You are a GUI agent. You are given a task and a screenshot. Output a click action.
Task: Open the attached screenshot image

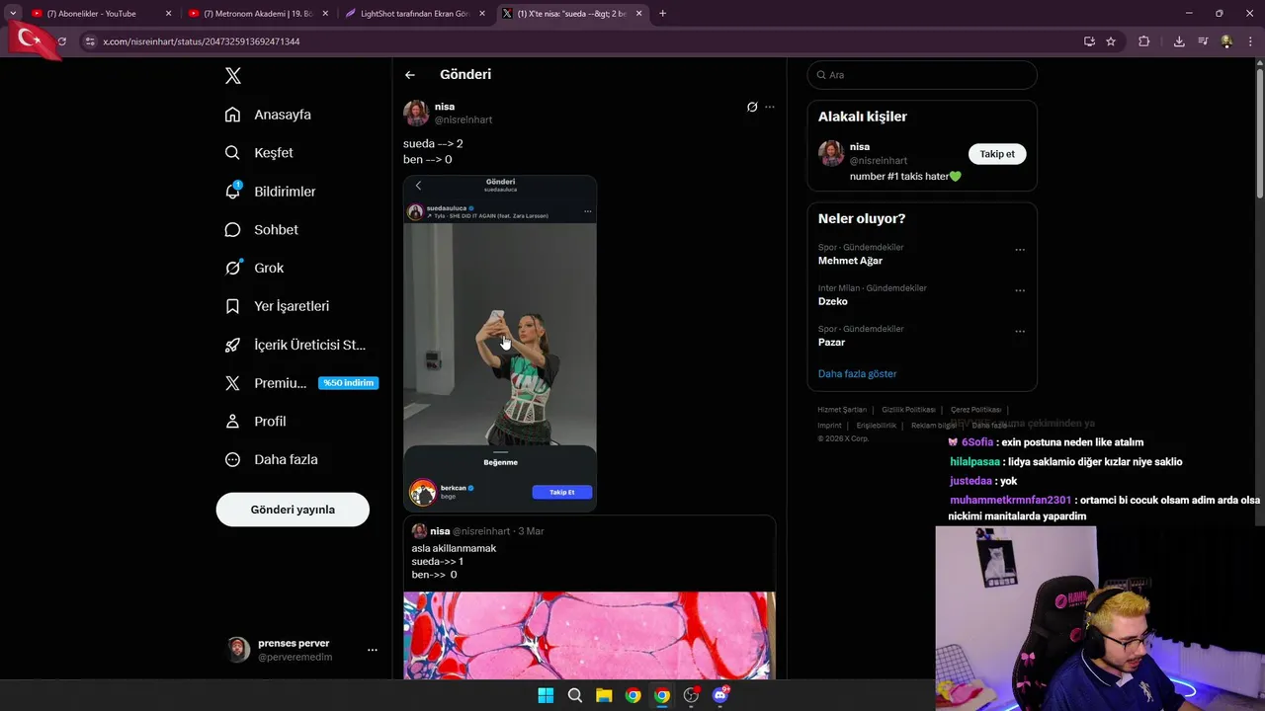(x=500, y=344)
